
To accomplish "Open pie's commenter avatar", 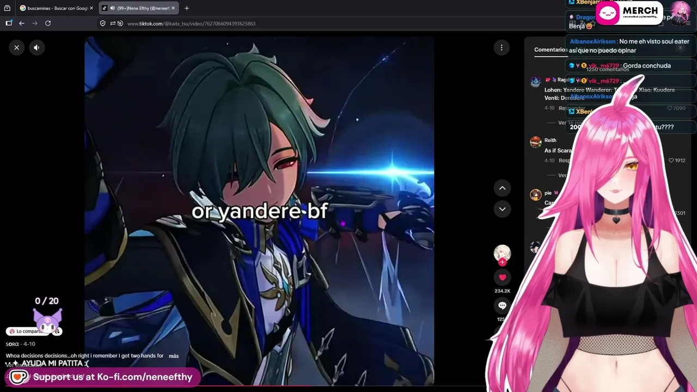I will click(536, 194).
